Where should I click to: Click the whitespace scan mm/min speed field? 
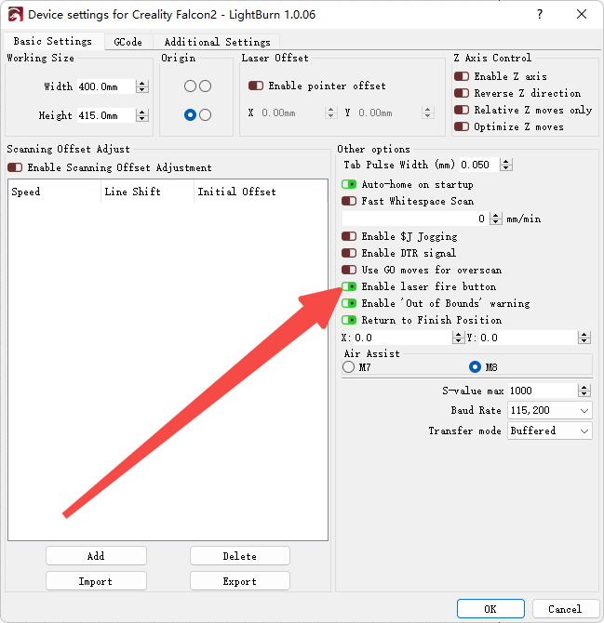[415, 219]
